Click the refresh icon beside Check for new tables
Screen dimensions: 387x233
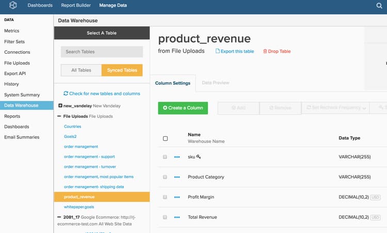point(66,94)
